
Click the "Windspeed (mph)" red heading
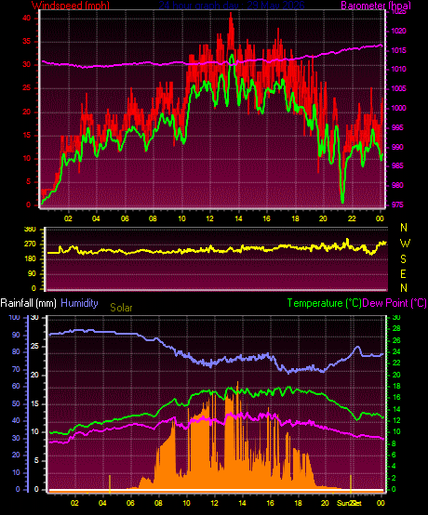pos(71,6)
